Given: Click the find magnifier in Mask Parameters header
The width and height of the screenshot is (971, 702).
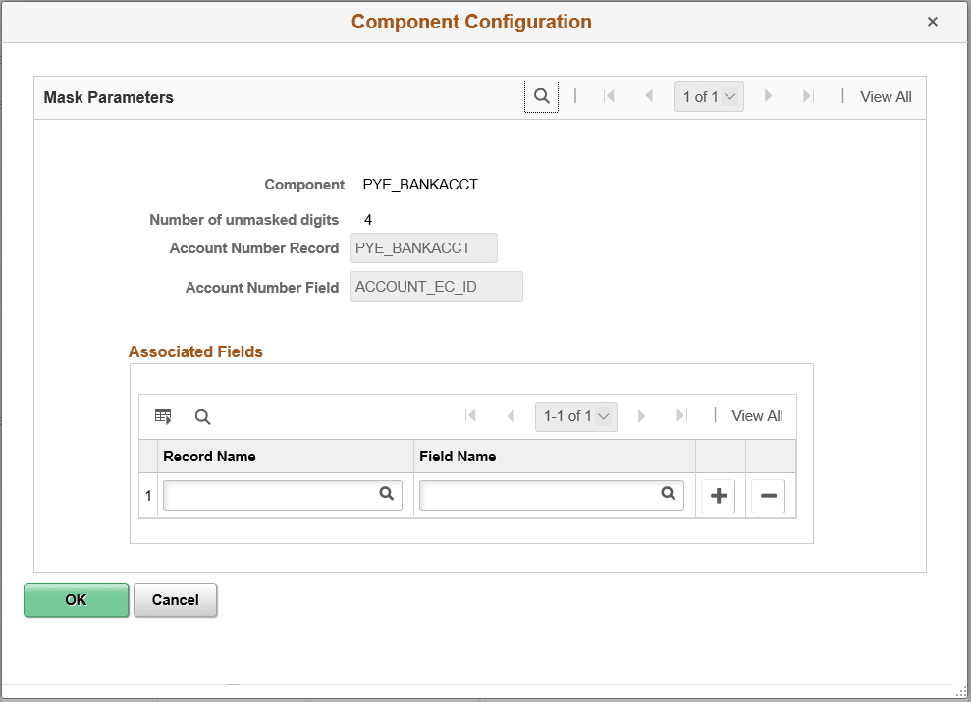Looking at the screenshot, I should [541, 96].
